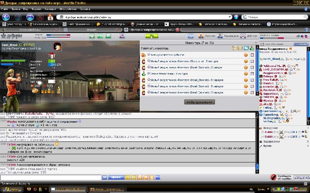Click the inventory list scrollbar
The image size is (310, 193).
coord(257,71)
